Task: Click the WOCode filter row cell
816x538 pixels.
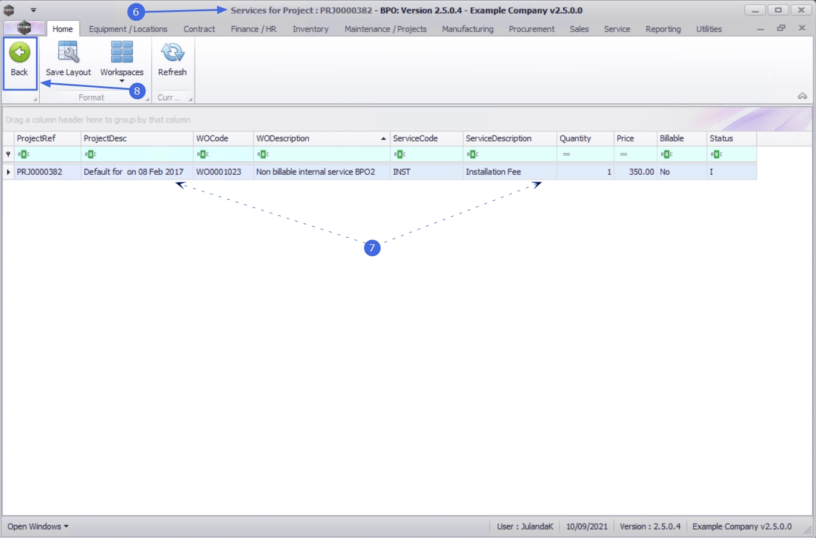Action: tap(224, 155)
